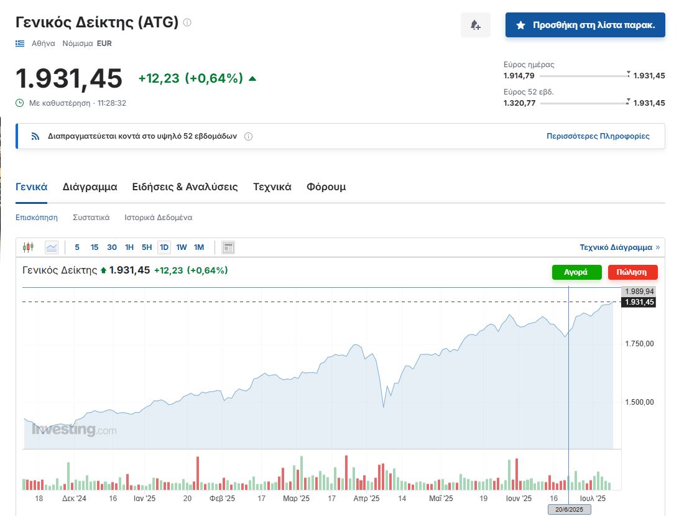Set chart interval to 1W
Image resolution: width=679 pixels, height=516 pixels.
click(182, 247)
